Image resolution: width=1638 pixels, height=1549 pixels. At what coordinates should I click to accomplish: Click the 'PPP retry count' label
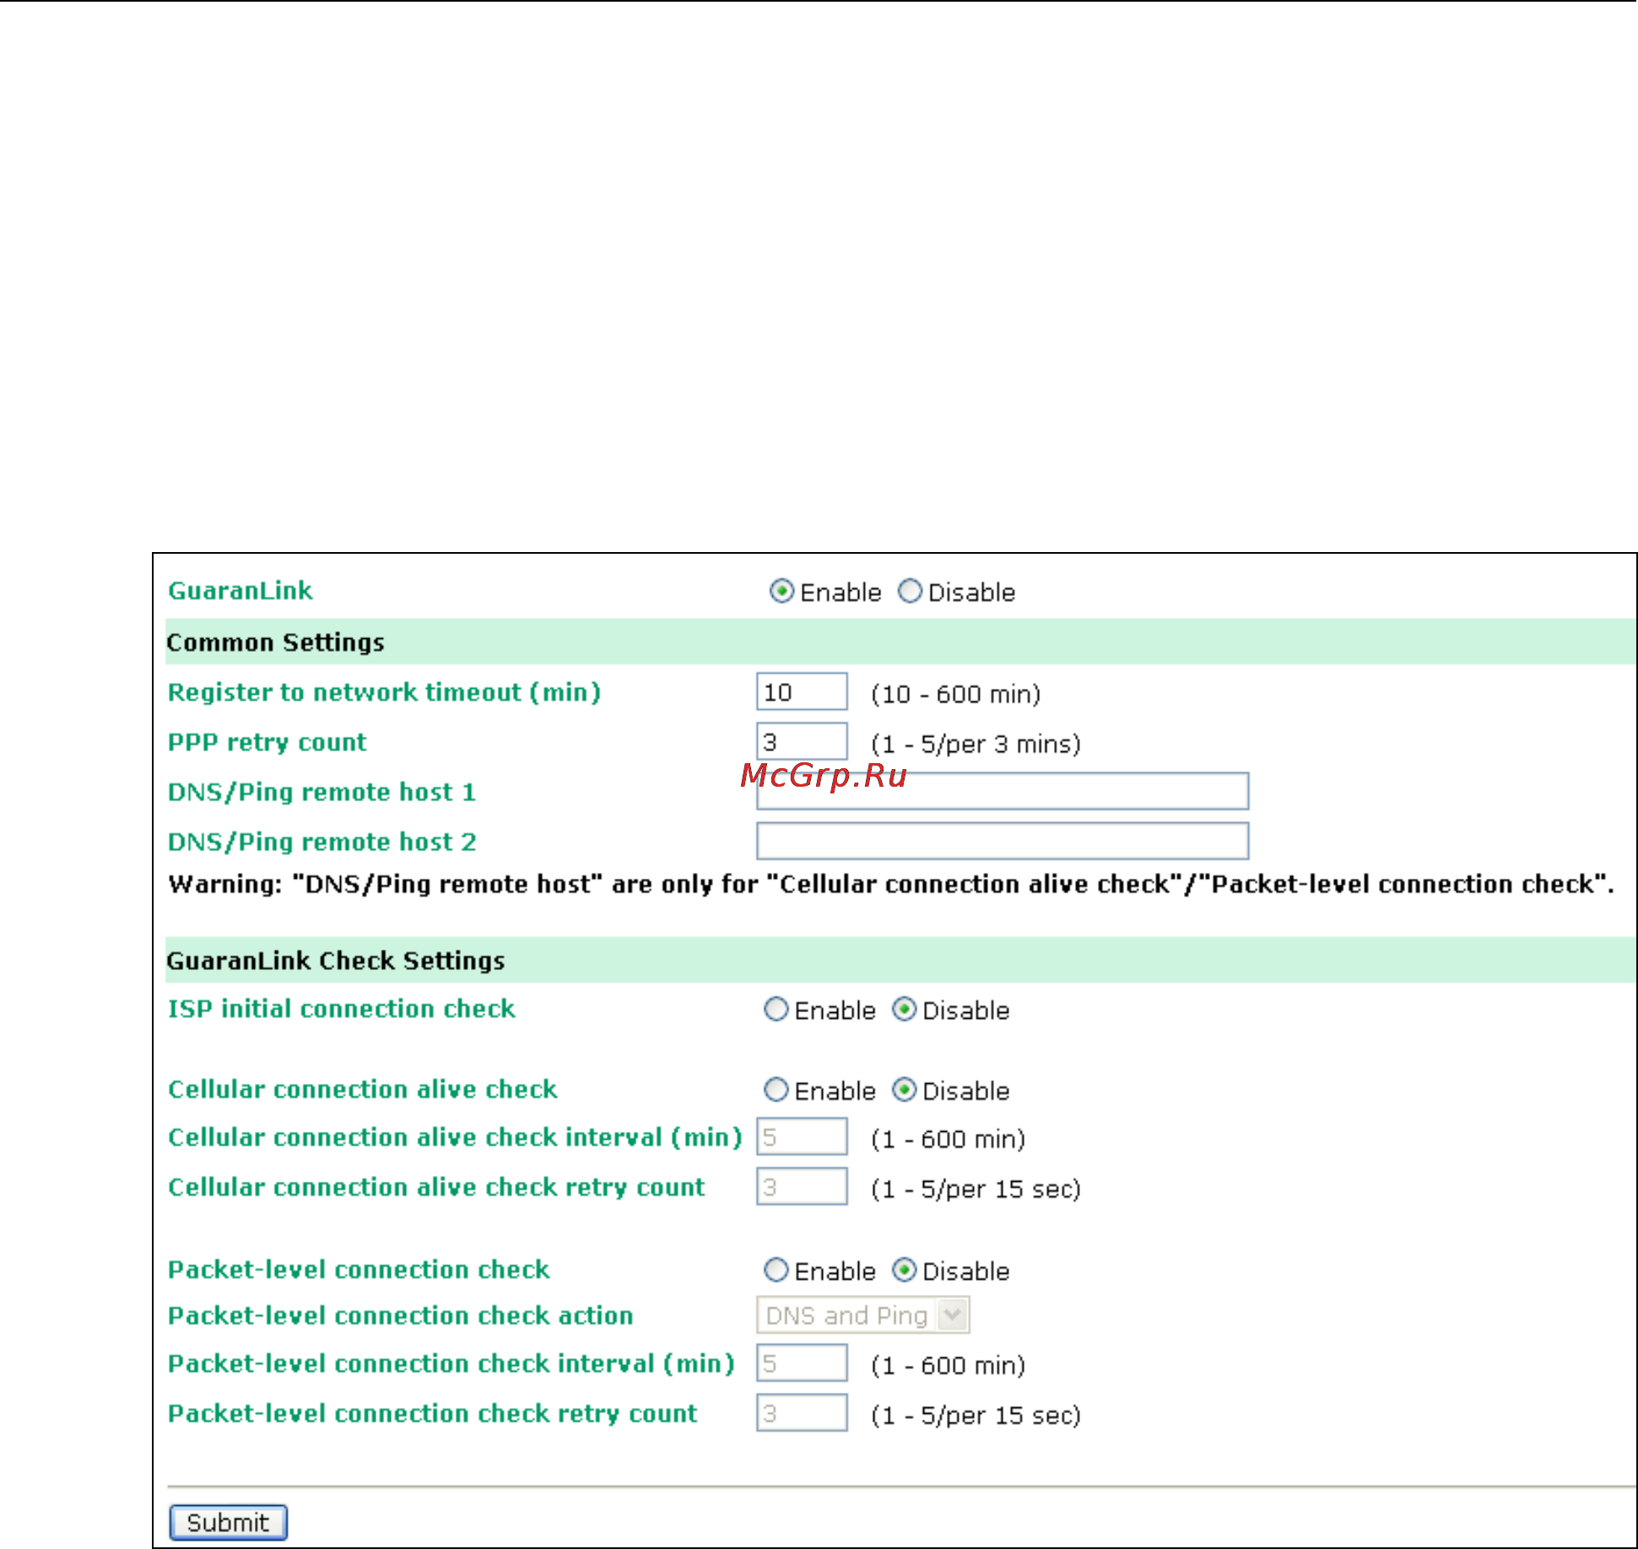[x=267, y=743]
